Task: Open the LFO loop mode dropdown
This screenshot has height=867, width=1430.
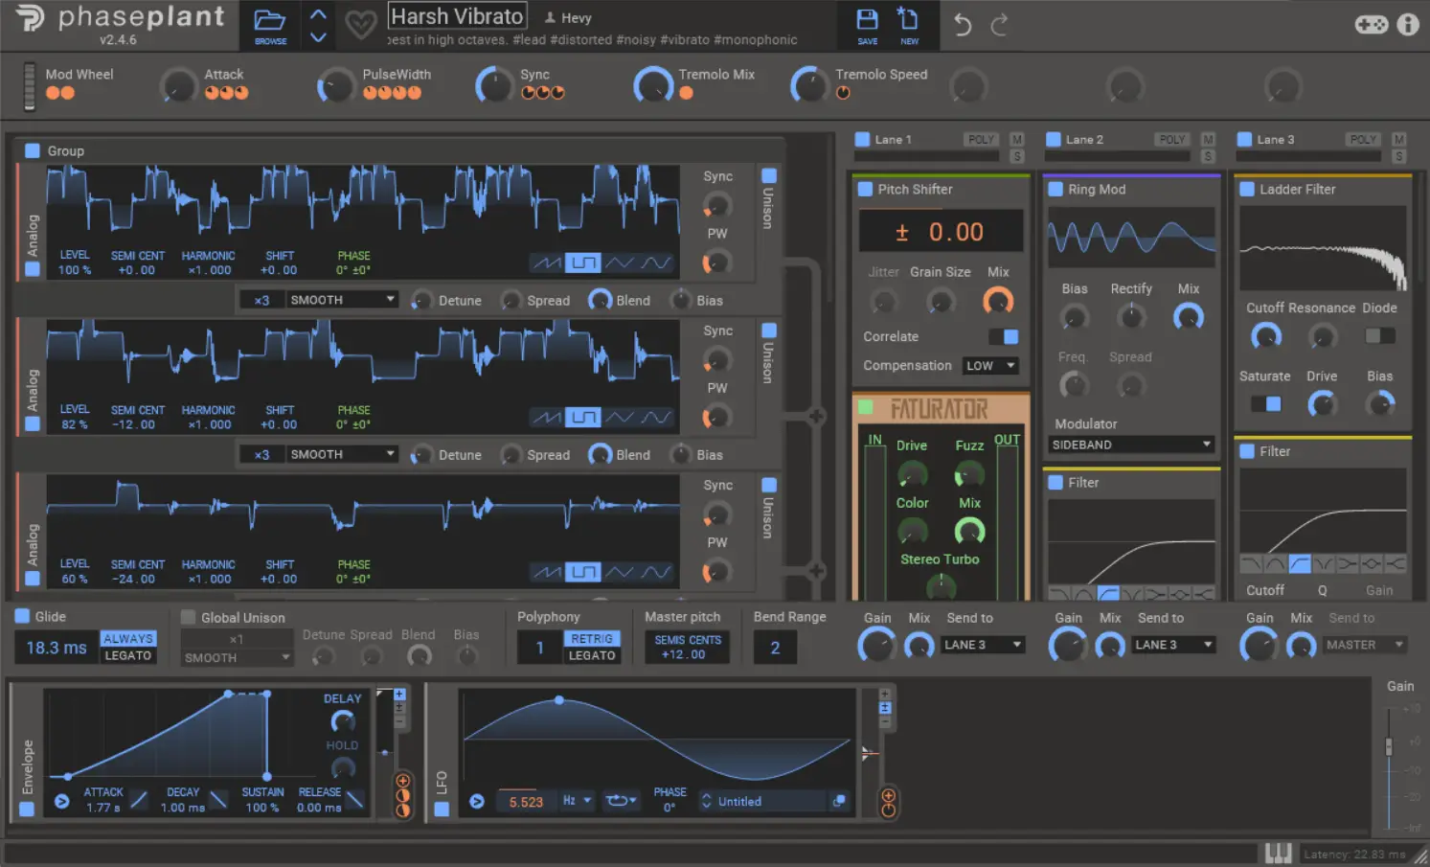Action: (621, 801)
